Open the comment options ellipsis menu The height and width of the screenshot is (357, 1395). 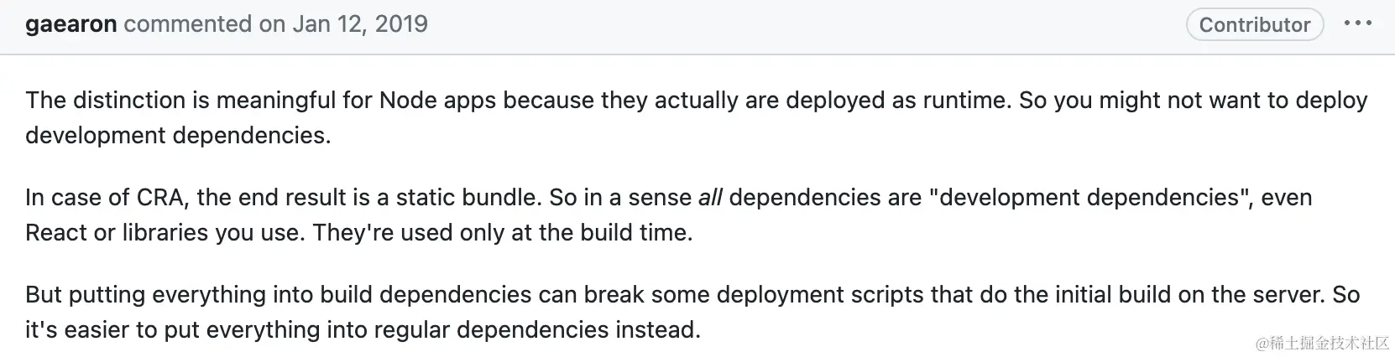pos(1357,23)
